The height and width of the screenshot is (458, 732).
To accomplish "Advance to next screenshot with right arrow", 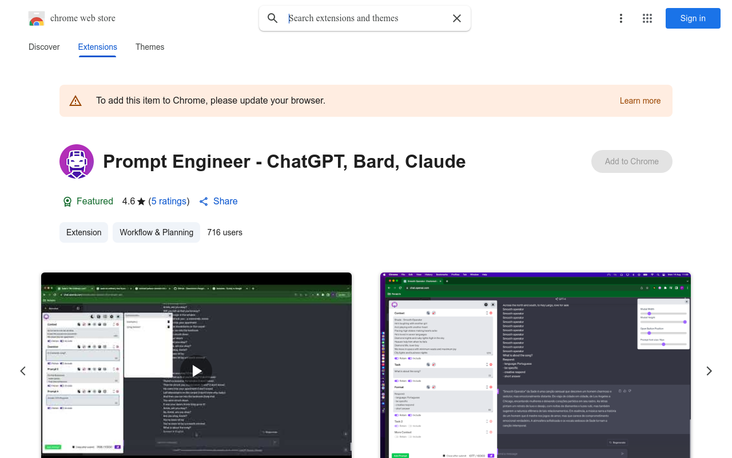I will [709, 371].
